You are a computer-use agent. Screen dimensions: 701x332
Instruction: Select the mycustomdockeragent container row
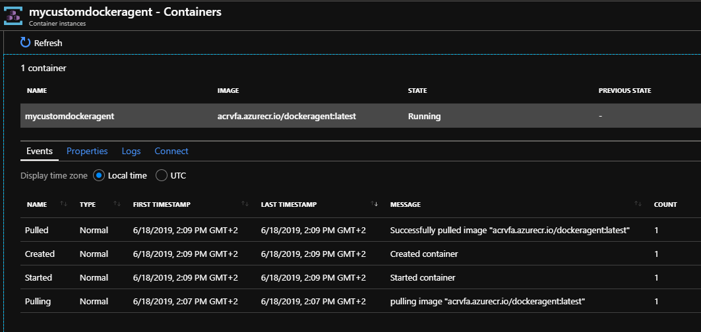pyautogui.click(x=360, y=116)
